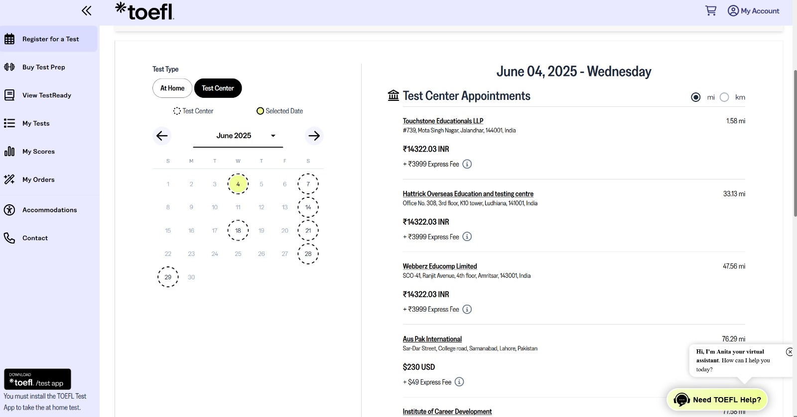
Task: Select the km distance radio button
Action: pos(724,97)
